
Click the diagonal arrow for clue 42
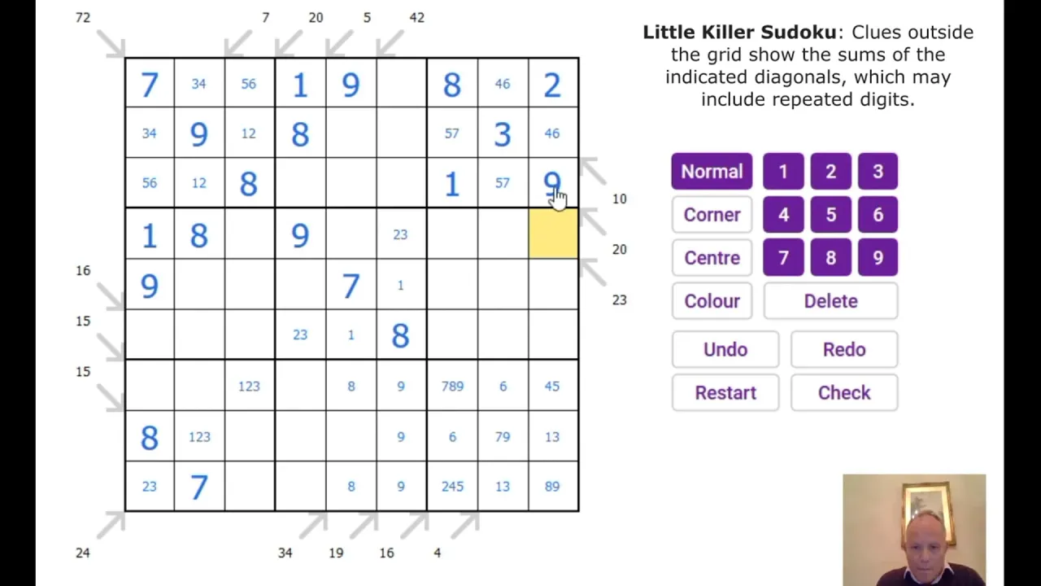point(391,43)
